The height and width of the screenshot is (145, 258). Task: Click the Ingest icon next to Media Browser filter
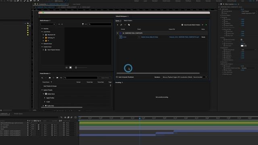click(86, 24)
